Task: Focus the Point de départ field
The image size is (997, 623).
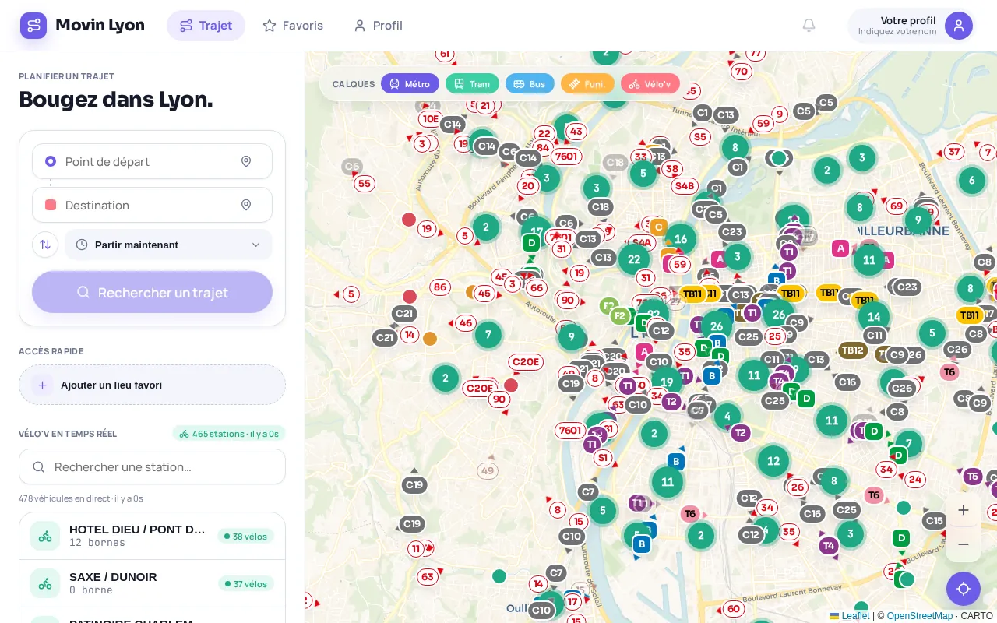Action: coord(152,161)
